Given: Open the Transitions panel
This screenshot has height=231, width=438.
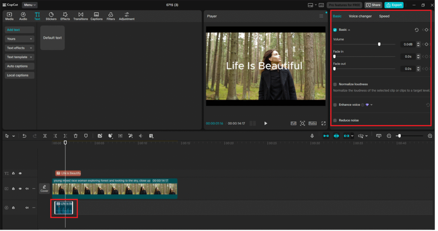Looking at the screenshot, I should [80, 16].
